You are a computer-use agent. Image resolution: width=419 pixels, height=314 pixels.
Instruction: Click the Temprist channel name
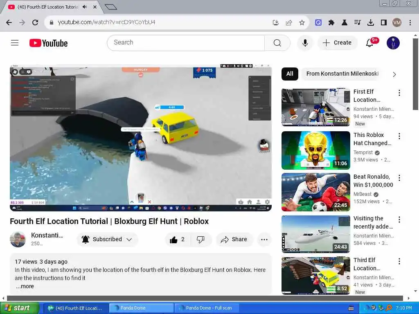pyautogui.click(x=363, y=153)
